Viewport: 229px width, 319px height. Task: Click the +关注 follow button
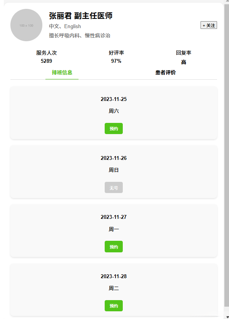coord(209,25)
